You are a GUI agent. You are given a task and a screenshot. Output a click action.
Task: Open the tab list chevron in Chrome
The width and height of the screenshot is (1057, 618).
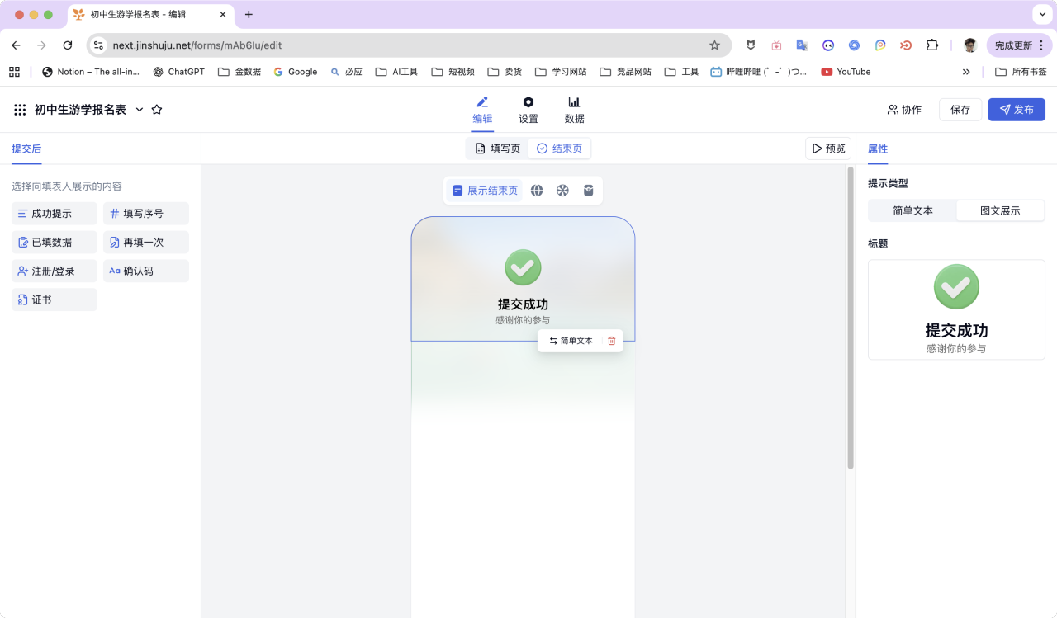tap(1041, 14)
